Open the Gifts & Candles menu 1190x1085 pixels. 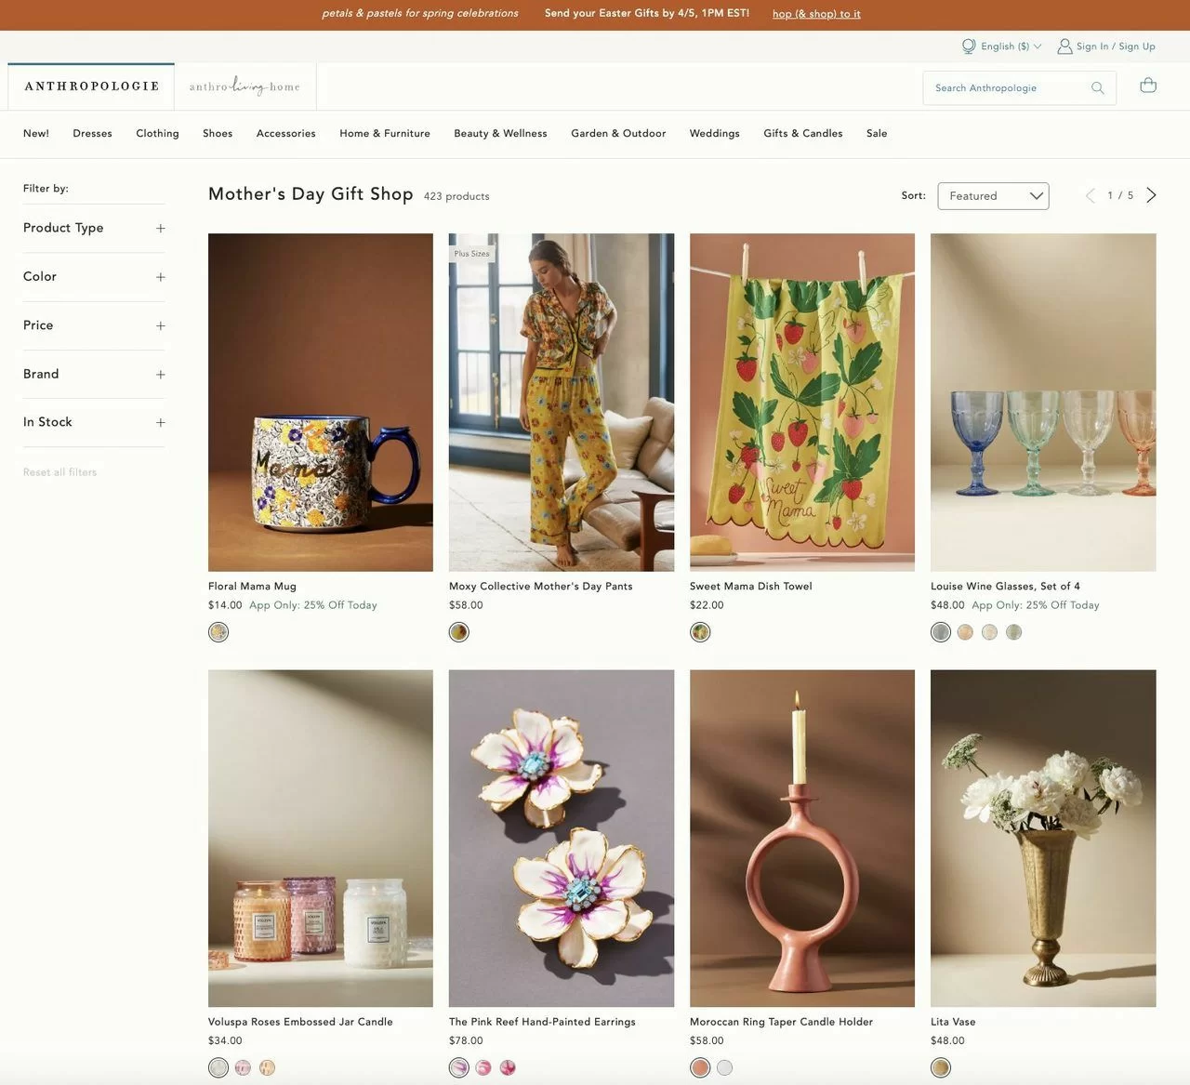click(802, 133)
